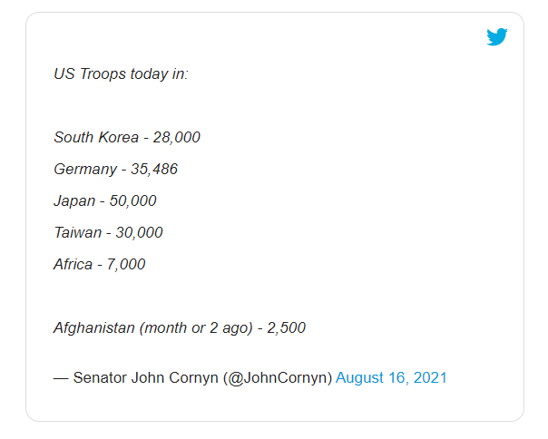Screen dimensions: 548x439
Task: Click the word "Japan"
Action: pyautogui.click(x=73, y=200)
